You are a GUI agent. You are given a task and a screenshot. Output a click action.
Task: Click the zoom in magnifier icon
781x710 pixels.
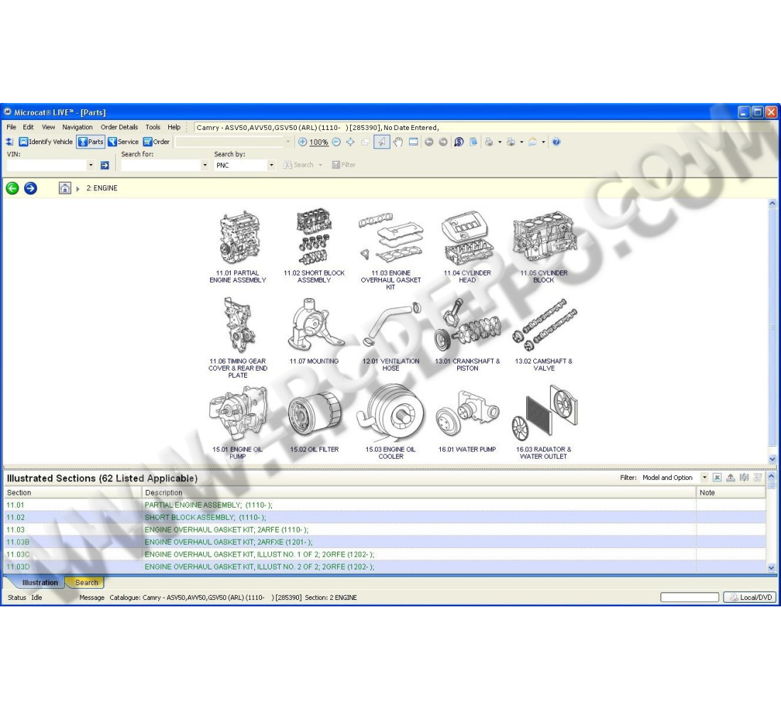tap(302, 142)
